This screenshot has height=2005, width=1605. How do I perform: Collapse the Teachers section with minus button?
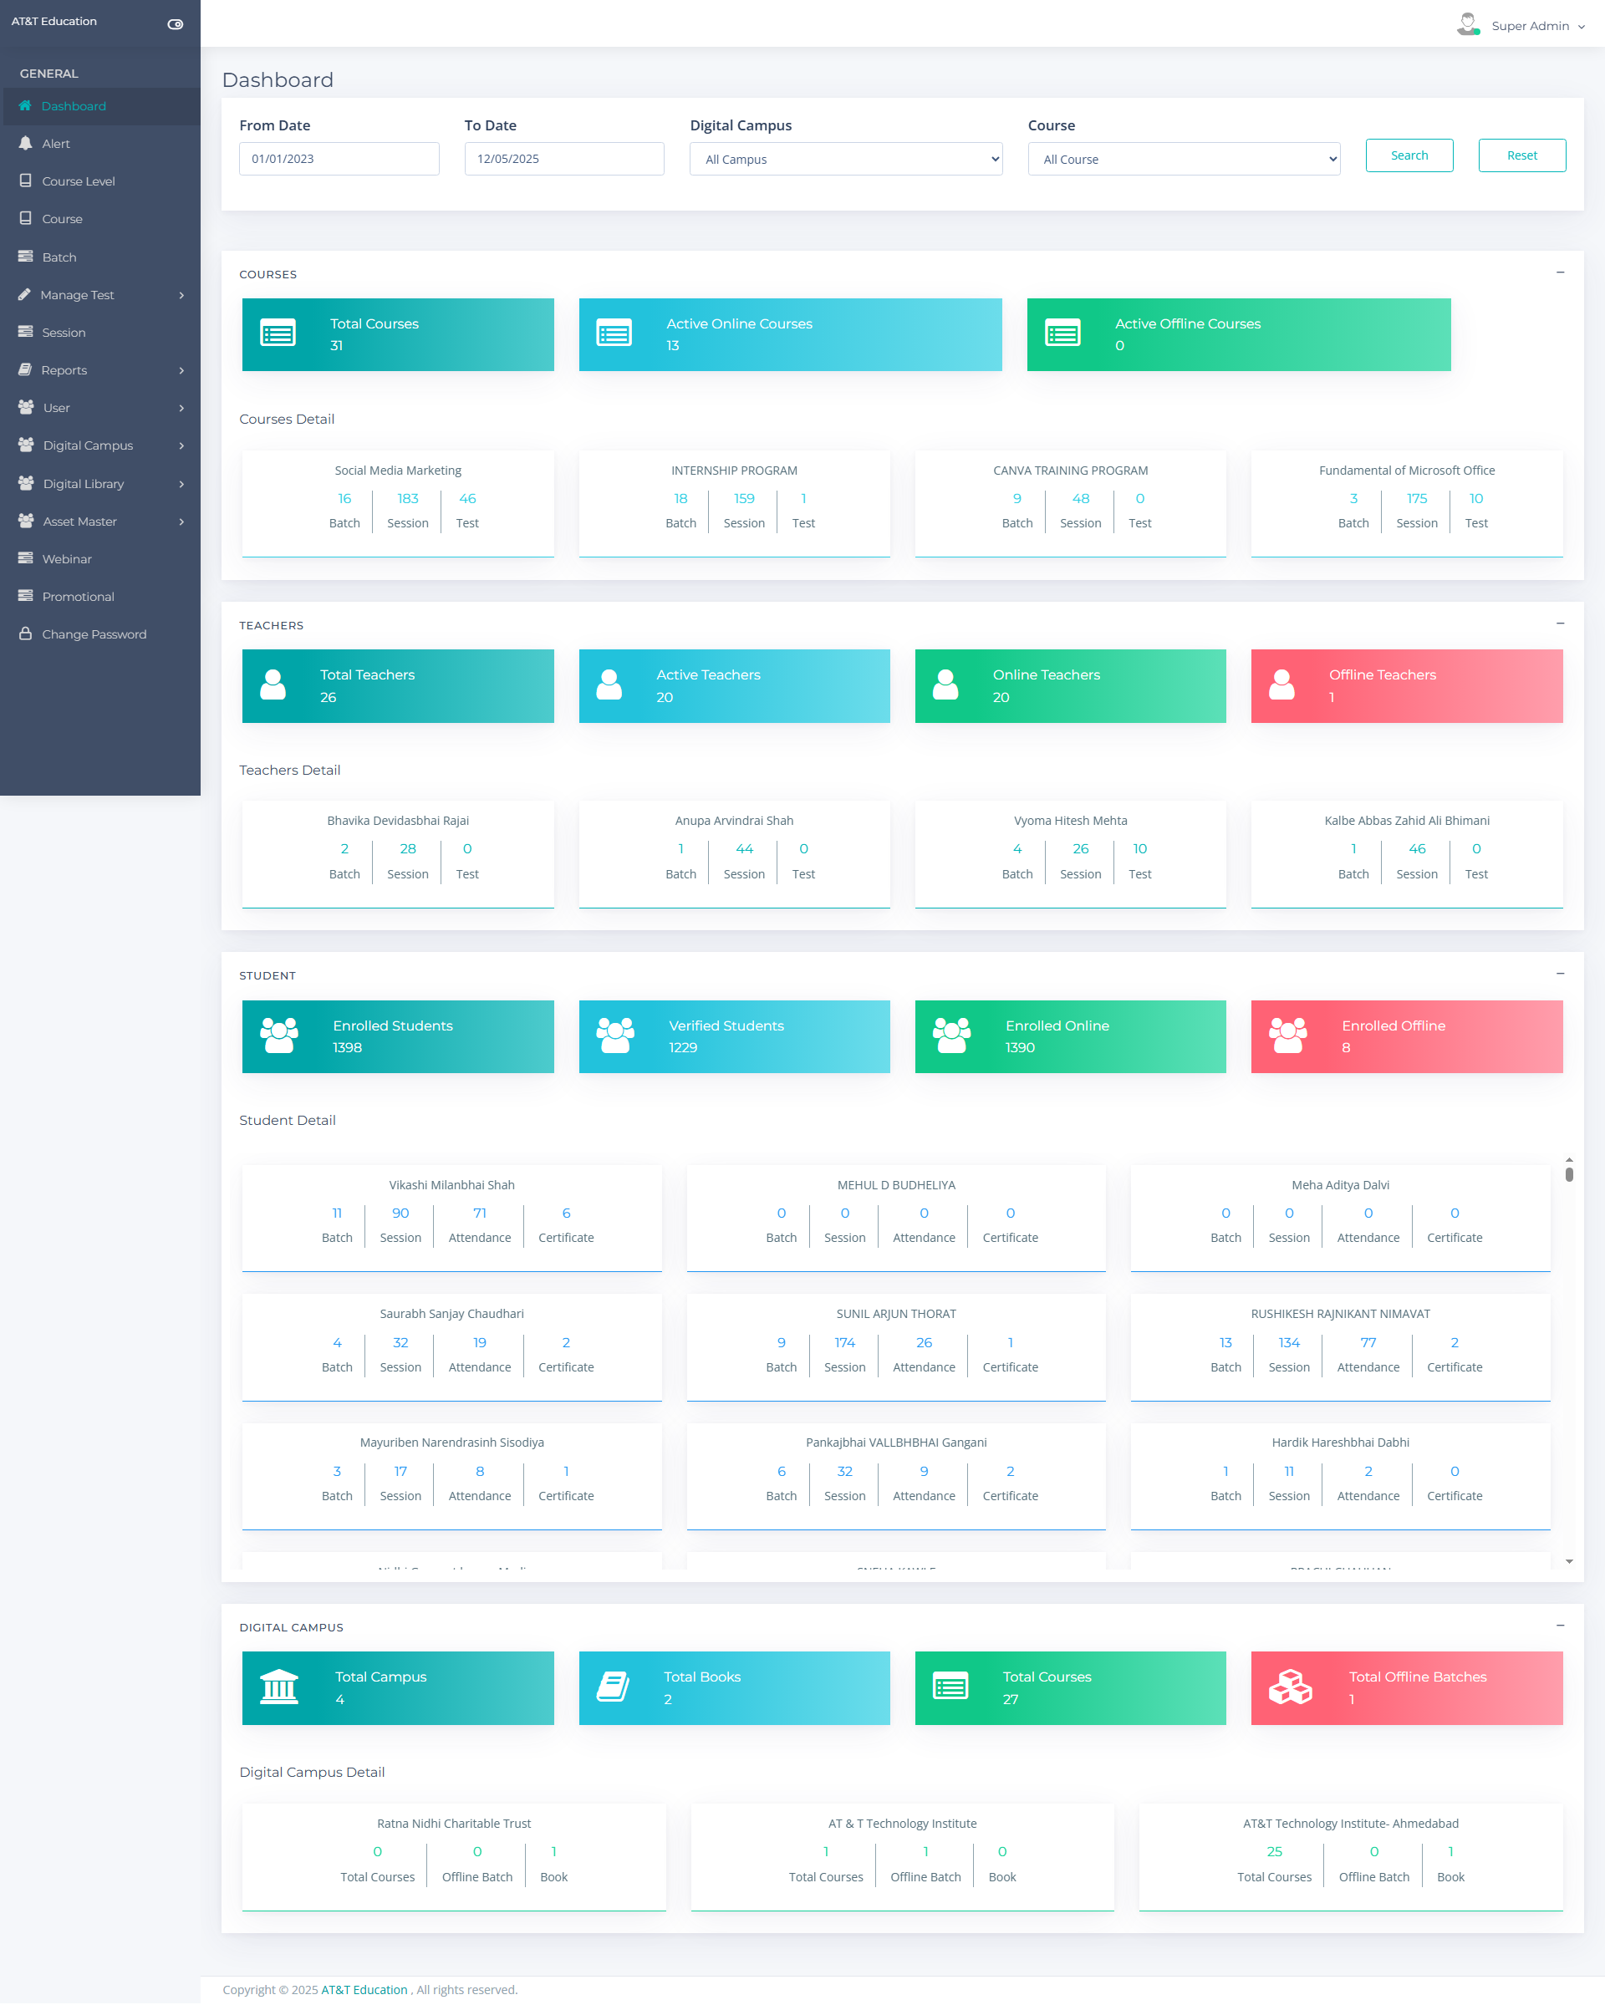1561,623
